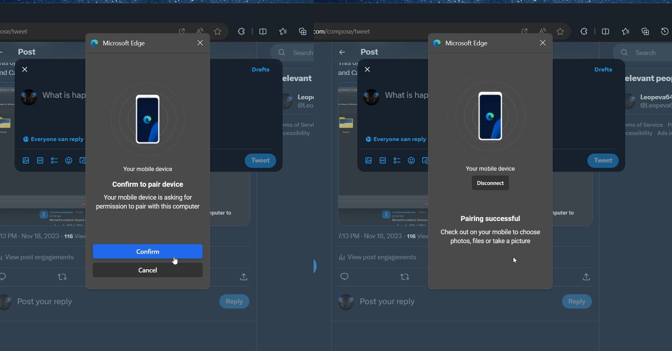Open View post engagements beside Pairing successful dialog
This screenshot has width=672, height=351.
coord(377,257)
